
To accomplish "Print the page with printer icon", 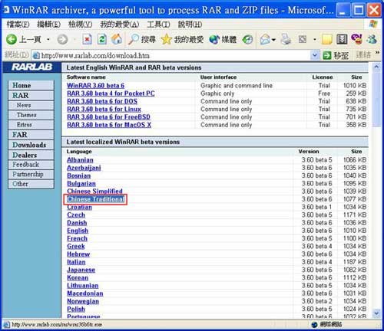I will [286, 40].
